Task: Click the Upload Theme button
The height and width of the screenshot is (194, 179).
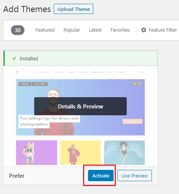Action: [x=73, y=9]
